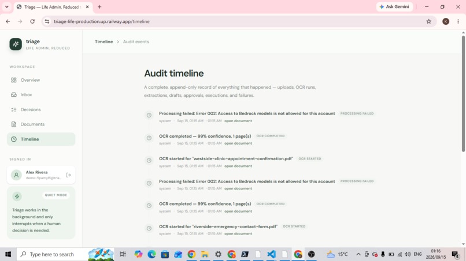The width and height of the screenshot is (466, 261).
Task: Click the Timeline clock icon in sidebar
Action: pos(14,139)
